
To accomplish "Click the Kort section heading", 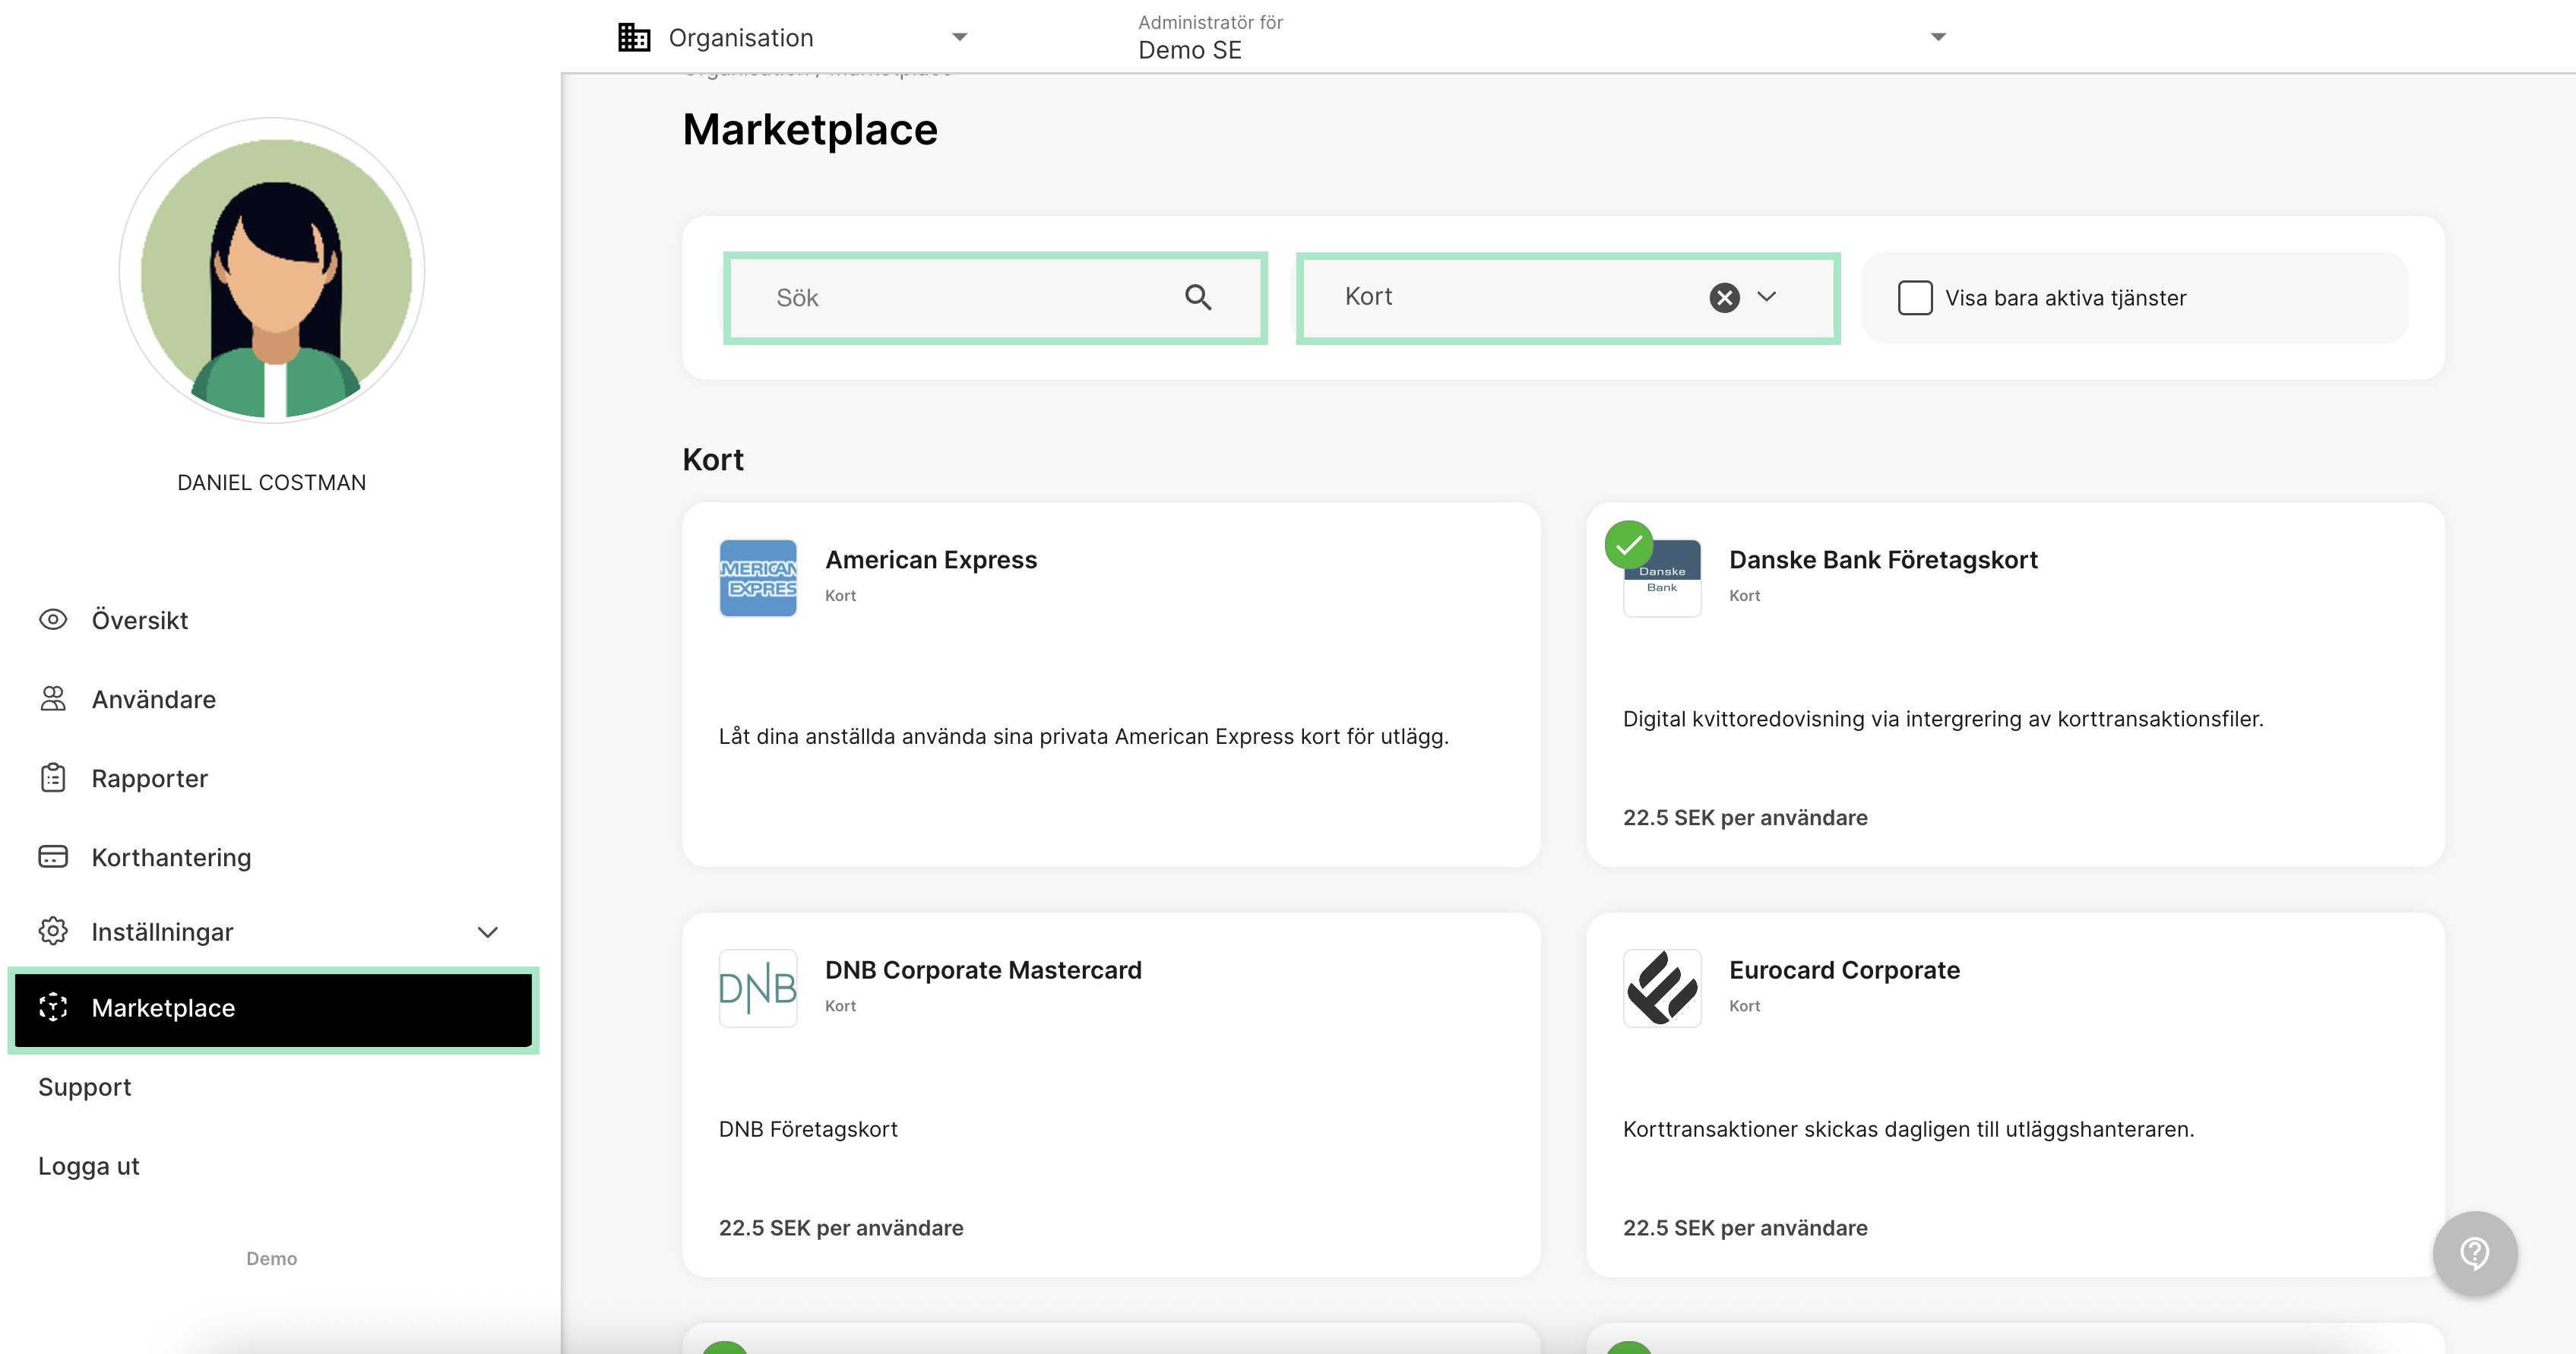I will (x=713, y=459).
